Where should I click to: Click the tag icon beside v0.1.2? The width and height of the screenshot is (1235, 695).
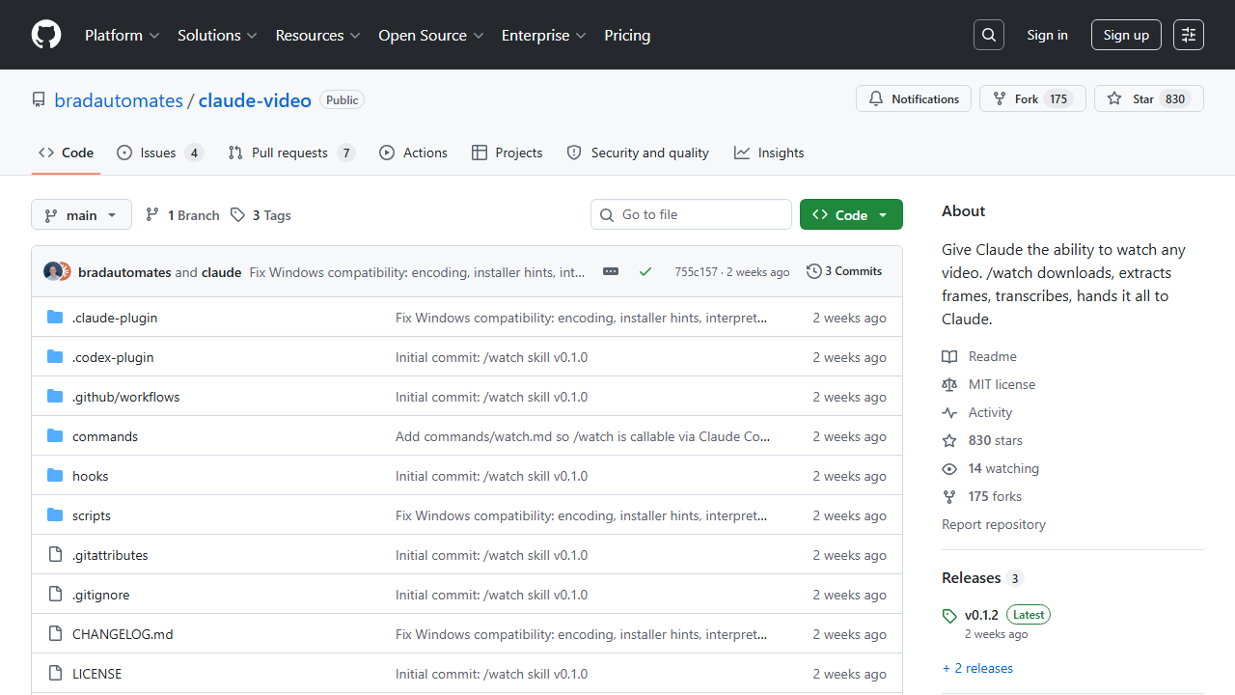point(949,616)
